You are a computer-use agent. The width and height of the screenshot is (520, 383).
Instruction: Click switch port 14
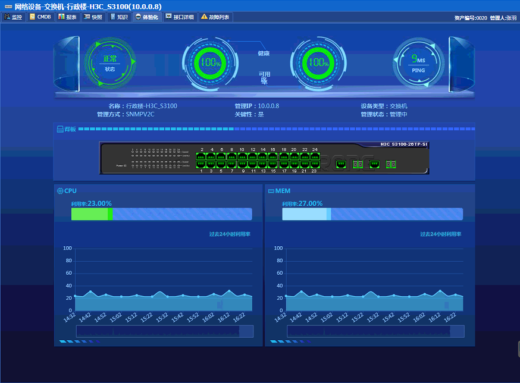[262, 156]
